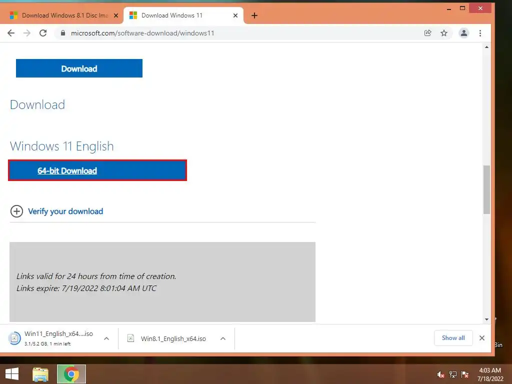Click the blue Download button
512x384 pixels.
79,68
